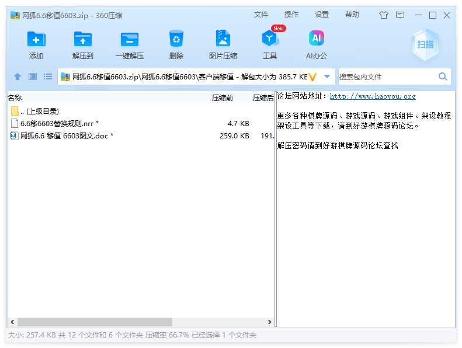Switch to list view icon
This screenshot has height=348, width=462.
click(x=48, y=76)
